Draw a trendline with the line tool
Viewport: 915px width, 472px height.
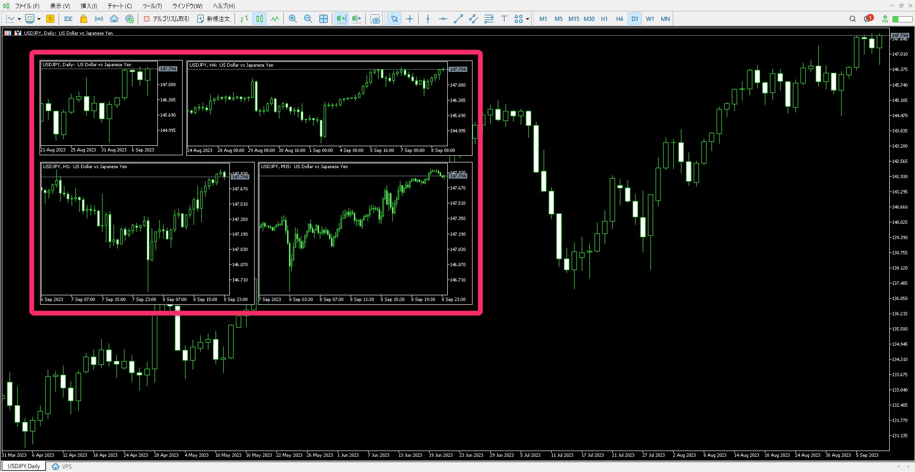click(x=458, y=19)
